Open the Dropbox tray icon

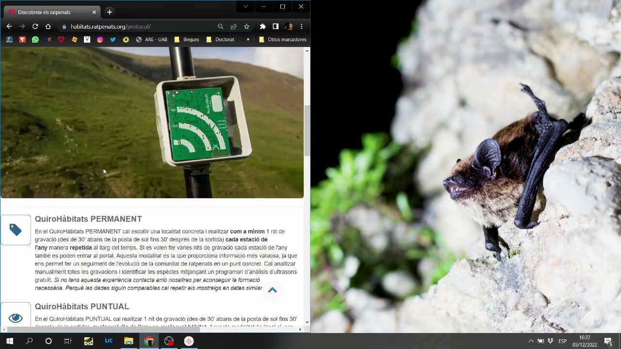click(x=551, y=341)
